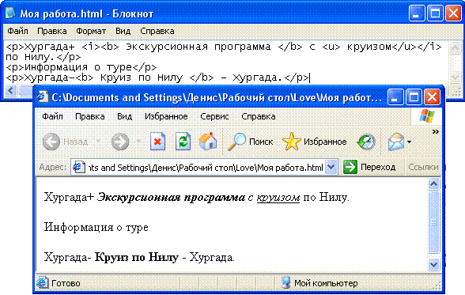465x295 pixels.
Task: Open Формат menu in Notepad
Action: click(91, 31)
